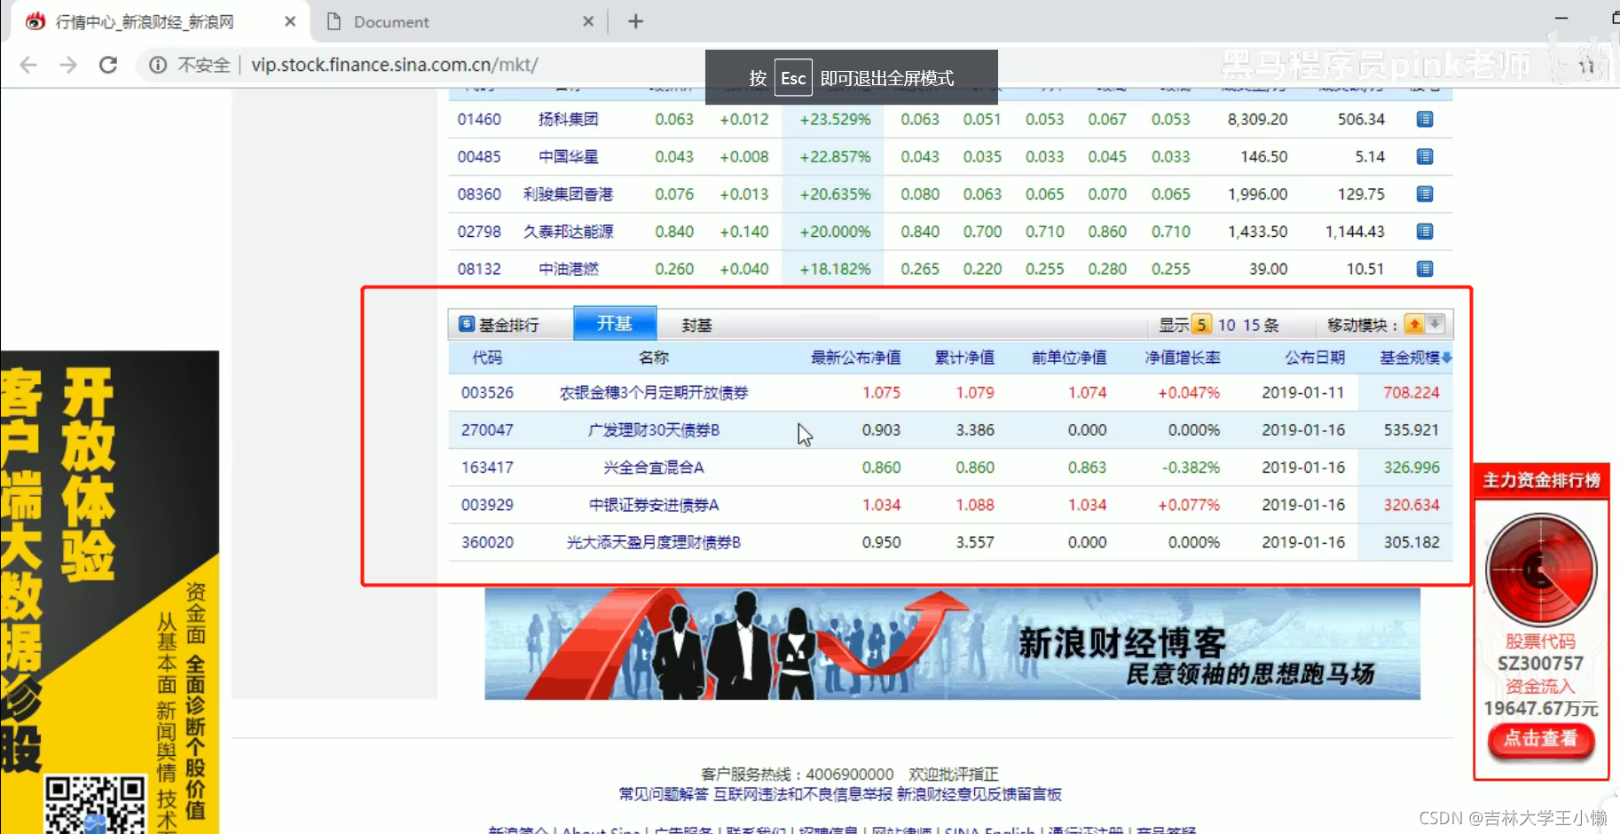This screenshot has height=834, width=1620.
Task: Click the orange up arrow for 移动模块
Action: [1413, 325]
